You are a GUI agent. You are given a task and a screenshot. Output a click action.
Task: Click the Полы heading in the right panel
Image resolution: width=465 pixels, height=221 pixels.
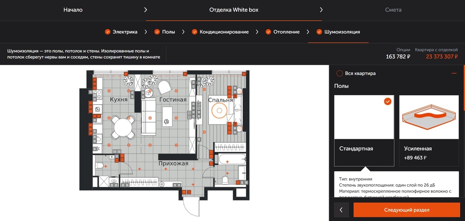coord(341,86)
